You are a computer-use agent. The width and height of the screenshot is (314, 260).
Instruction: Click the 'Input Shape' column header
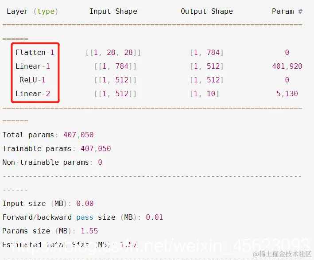pos(113,12)
